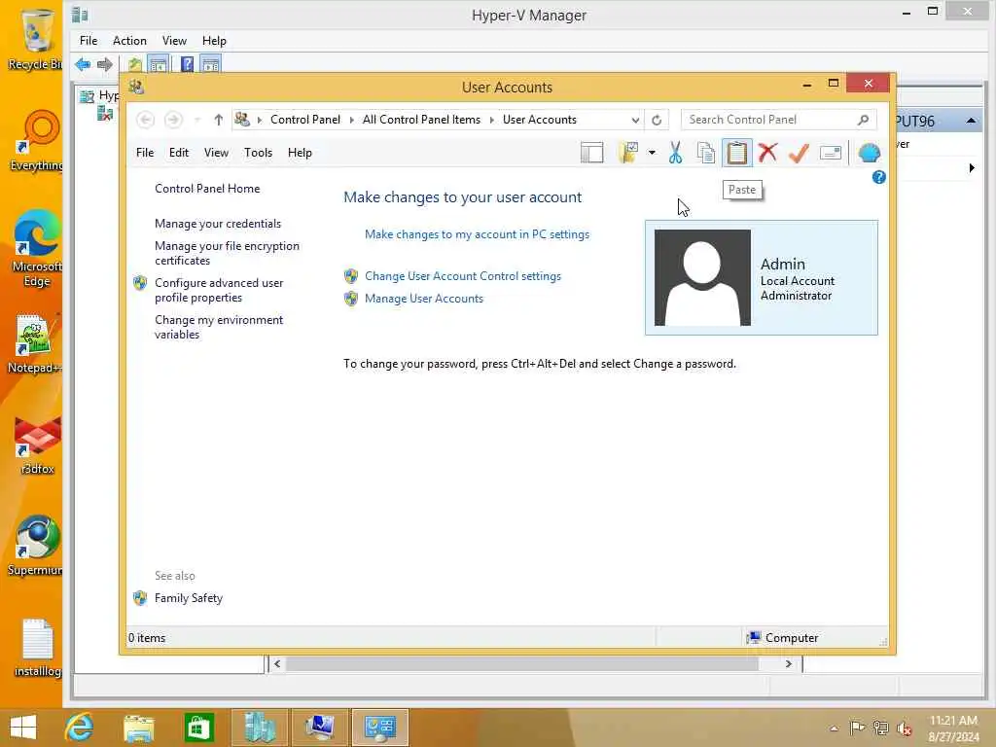Open Manage your file encryption certificates
Screen dimensions: 996x747
point(227,253)
